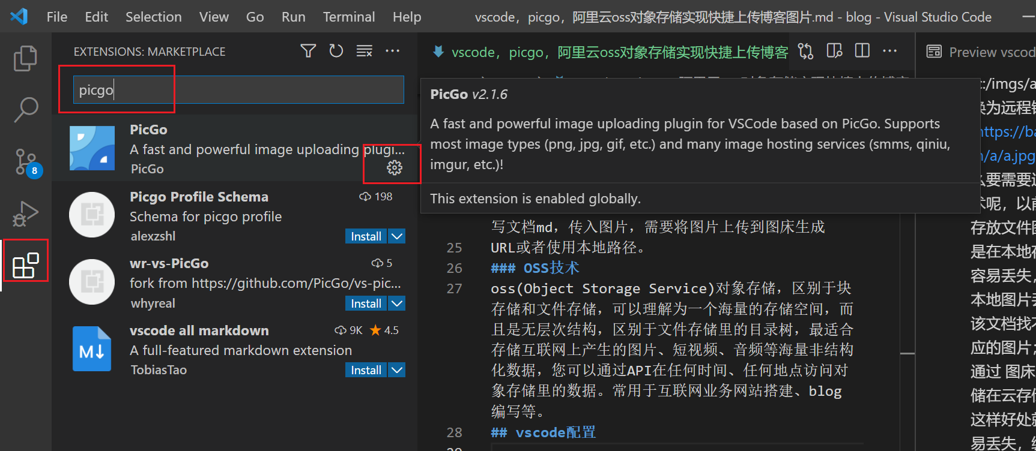This screenshot has width=1036, height=451.
Task: Split the editor to the right
Action: 862,51
